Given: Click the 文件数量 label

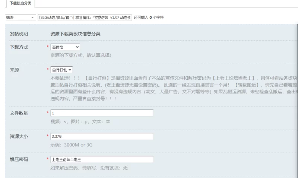Looking at the screenshot, I should pos(19,113).
